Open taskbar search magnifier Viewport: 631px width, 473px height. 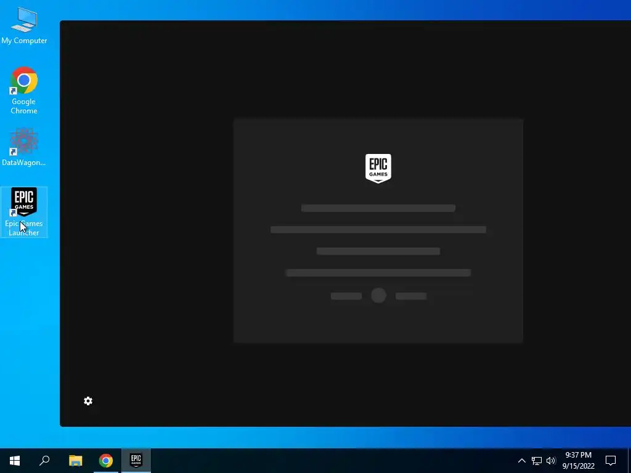[x=44, y=461]
